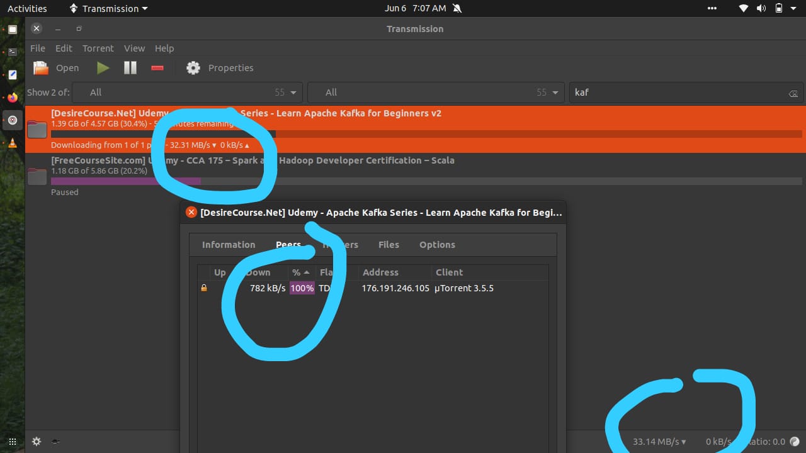The height and width of the screenshot is (453, 806).
Task: Click the Open torrent folder icon
Action: [41, 68]
